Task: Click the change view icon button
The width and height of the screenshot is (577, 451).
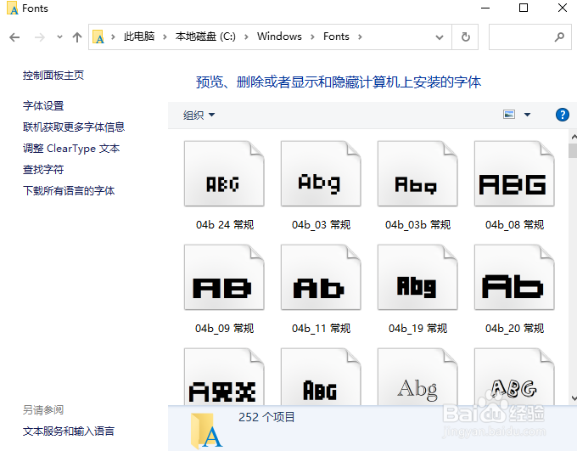Action: (509, 115)
